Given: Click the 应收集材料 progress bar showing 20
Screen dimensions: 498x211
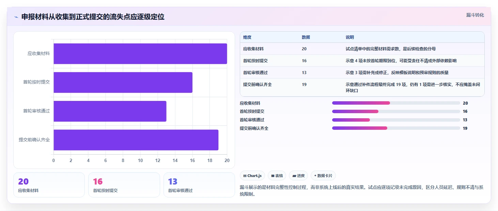Looking at the screenshot, I should point(396,103).
